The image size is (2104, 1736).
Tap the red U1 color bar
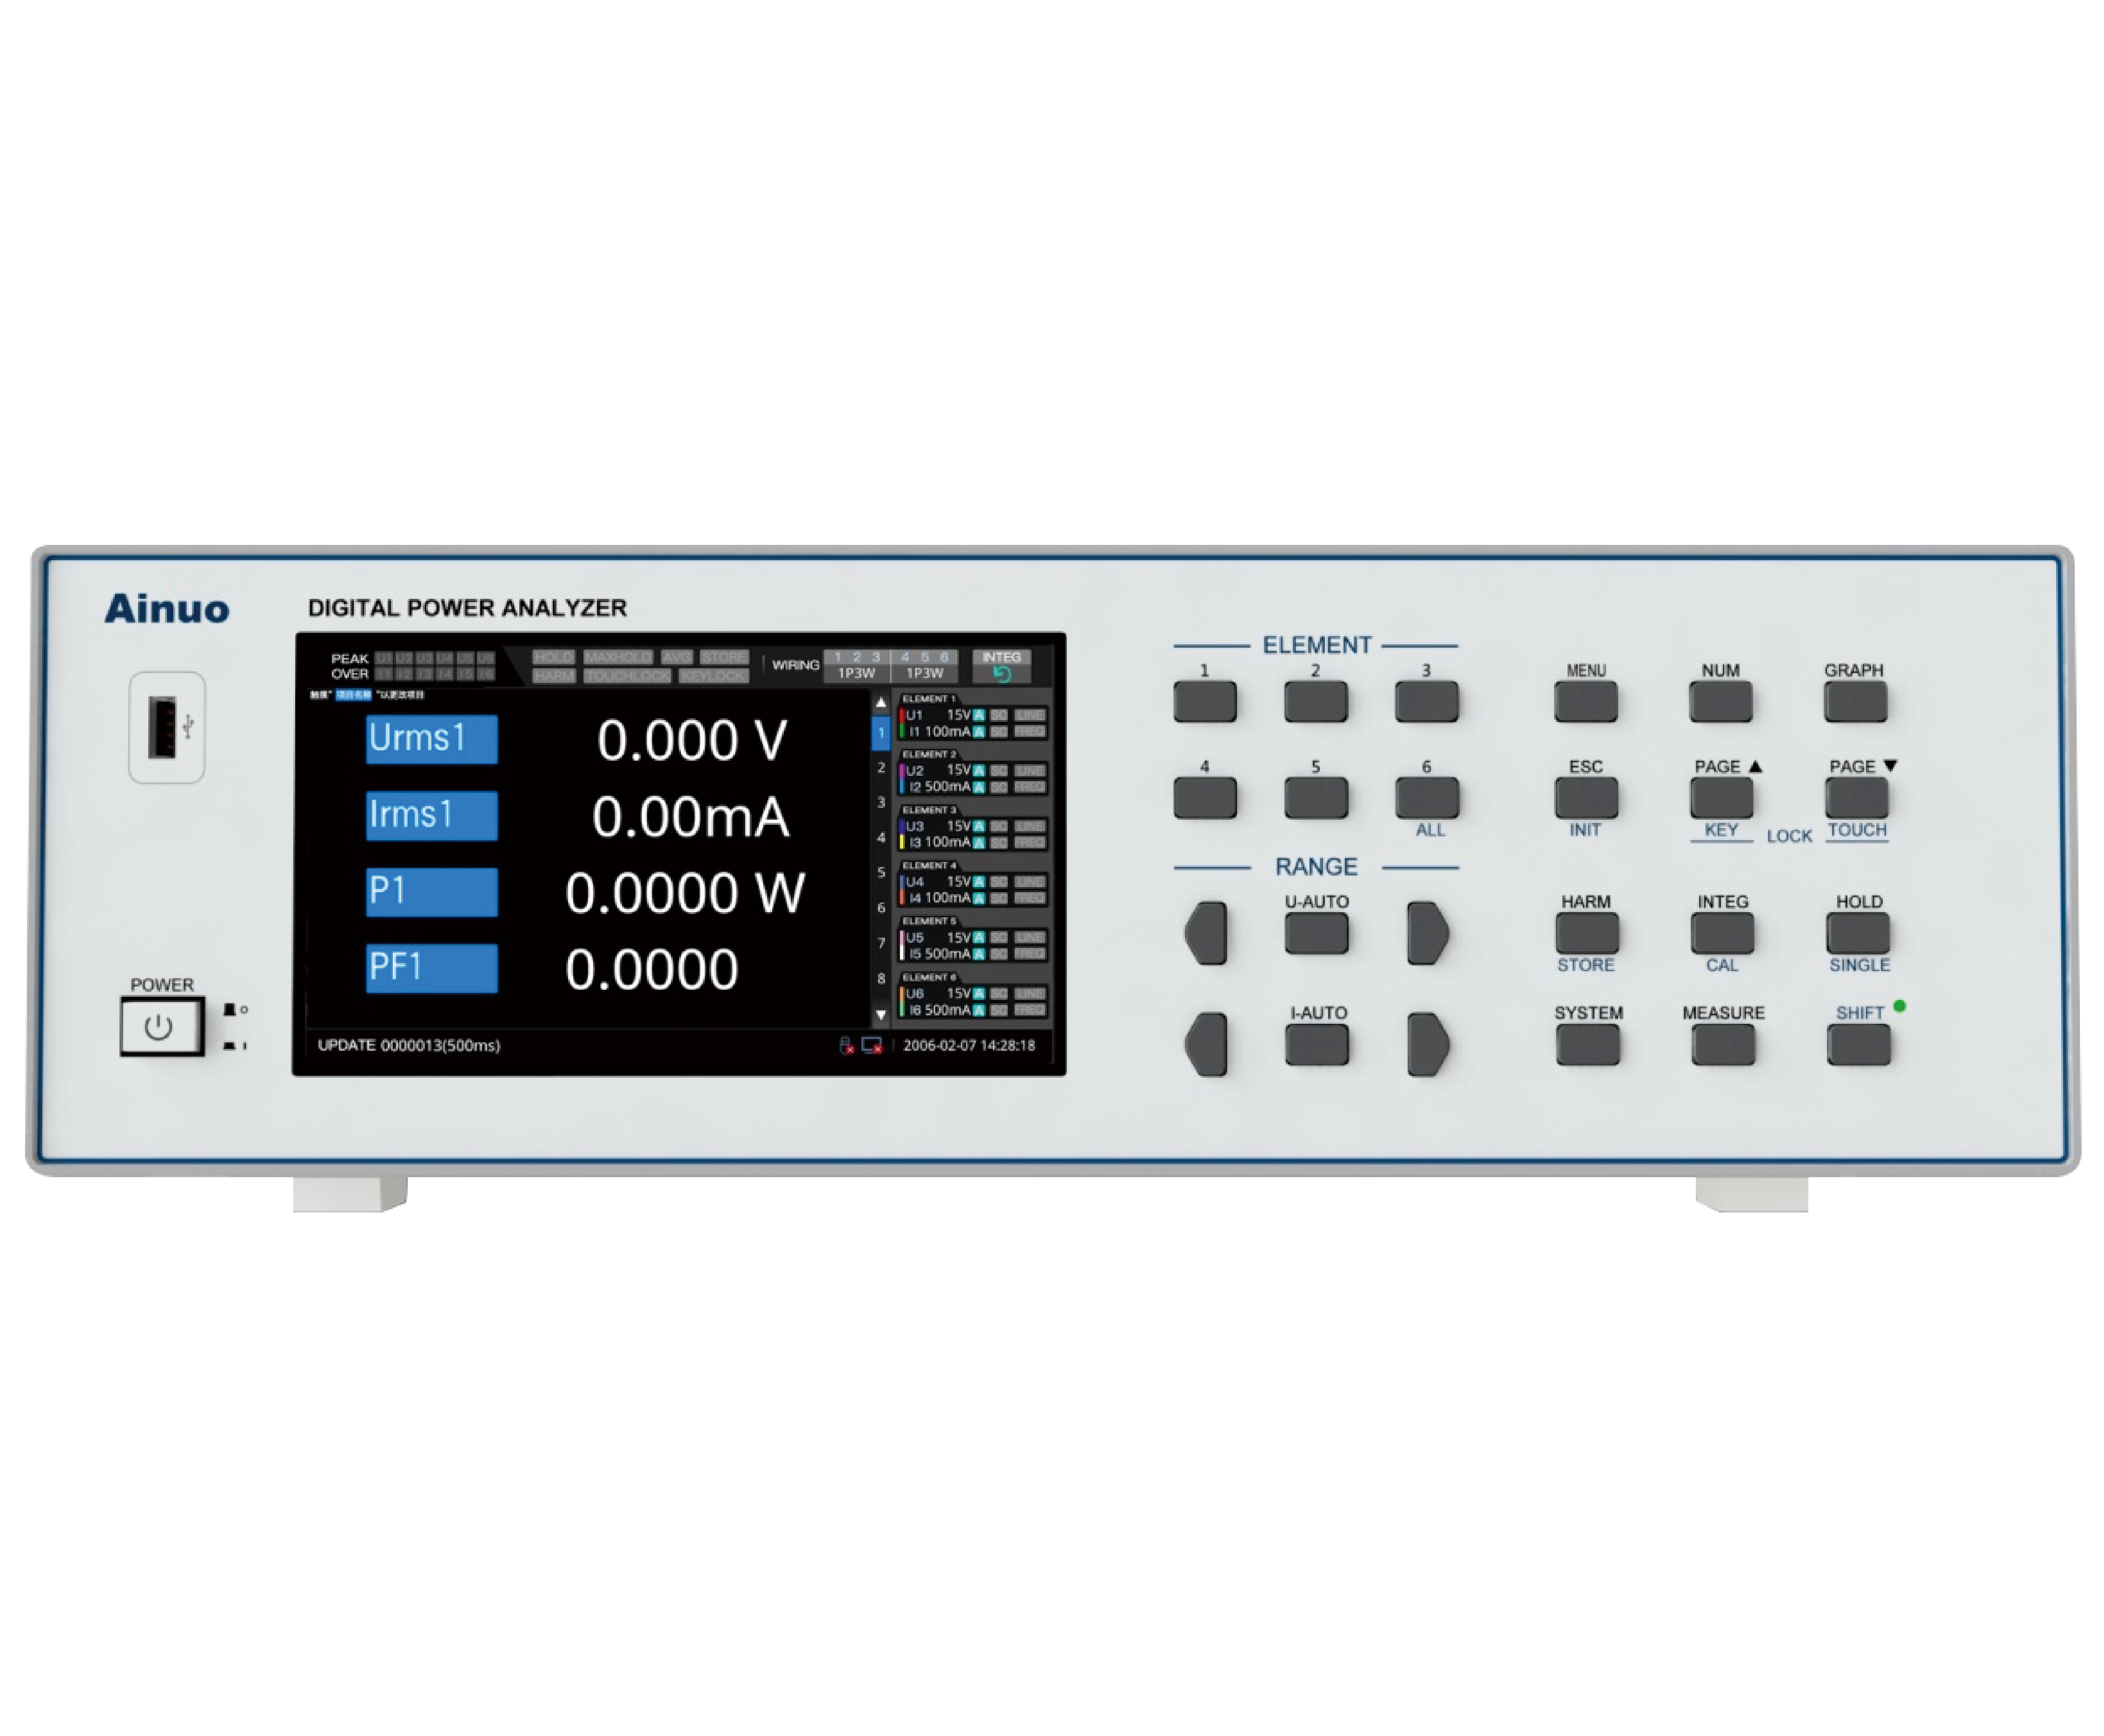click(x=902, y=715)
